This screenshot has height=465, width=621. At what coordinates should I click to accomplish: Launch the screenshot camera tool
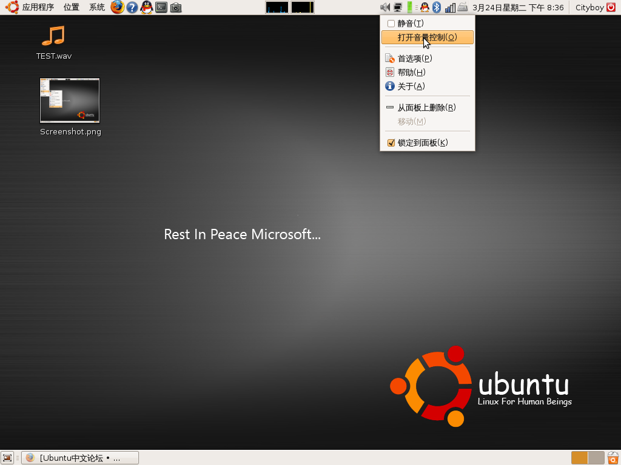coord(176,7)
